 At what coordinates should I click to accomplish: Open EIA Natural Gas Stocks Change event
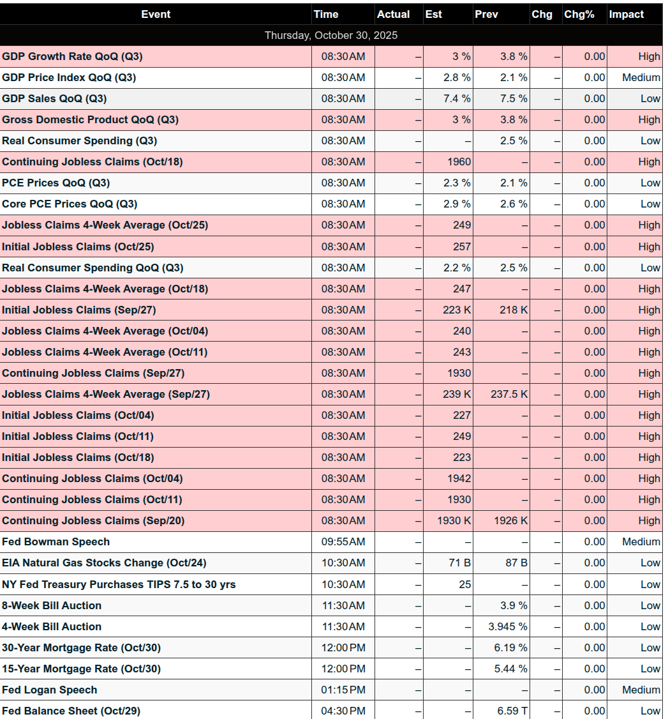(104, 563)
